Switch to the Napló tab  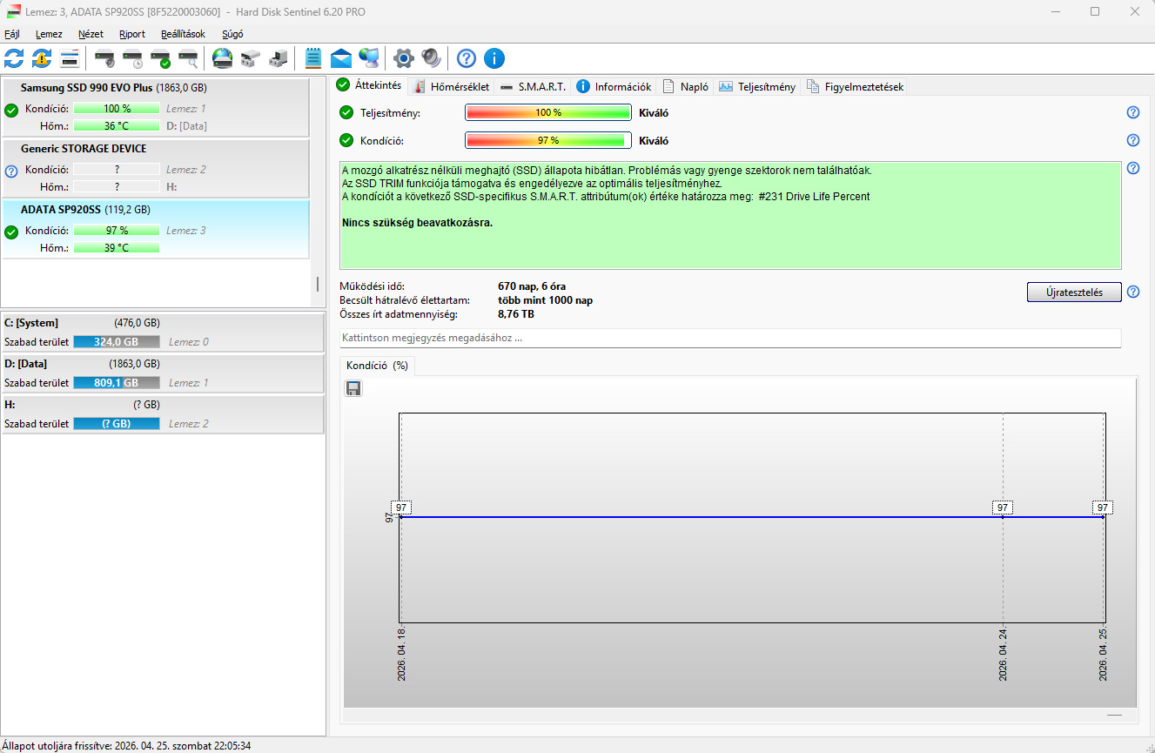(686, 86)
